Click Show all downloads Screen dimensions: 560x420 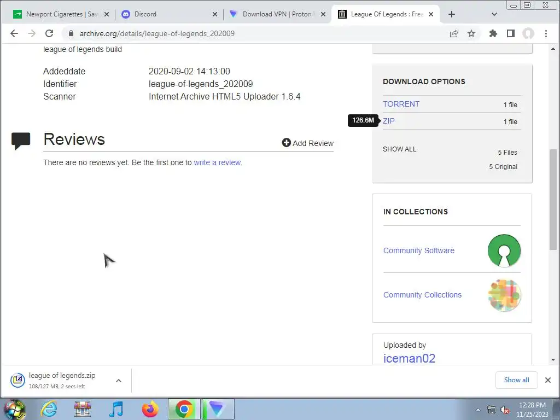click(x=516, y=380)
